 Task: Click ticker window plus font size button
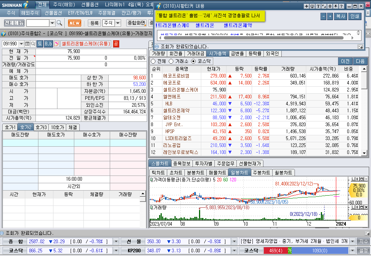pyautogui.click(x=330, y=16)
